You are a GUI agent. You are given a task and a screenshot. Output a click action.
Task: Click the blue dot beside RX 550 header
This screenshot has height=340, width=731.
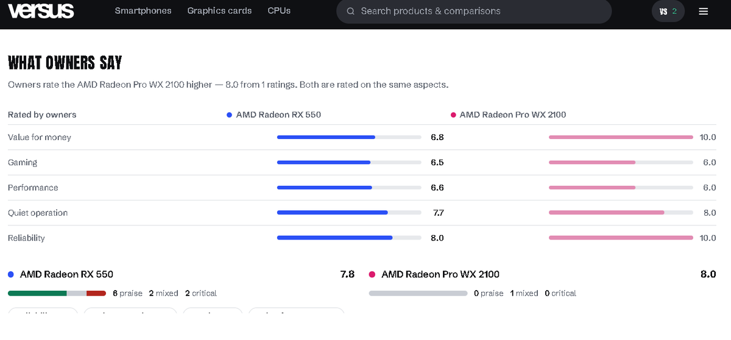point(229,115)
